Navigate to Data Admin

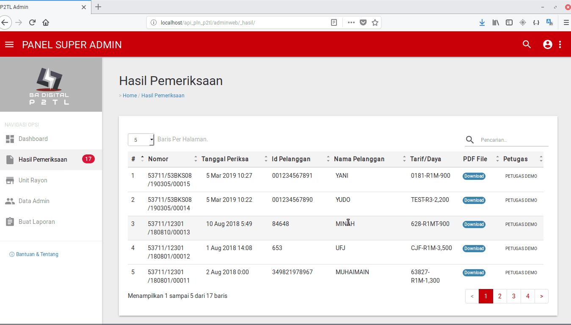(51, 201)
